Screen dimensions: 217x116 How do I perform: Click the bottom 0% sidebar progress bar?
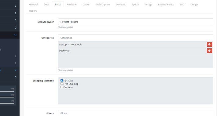[7, 103]
